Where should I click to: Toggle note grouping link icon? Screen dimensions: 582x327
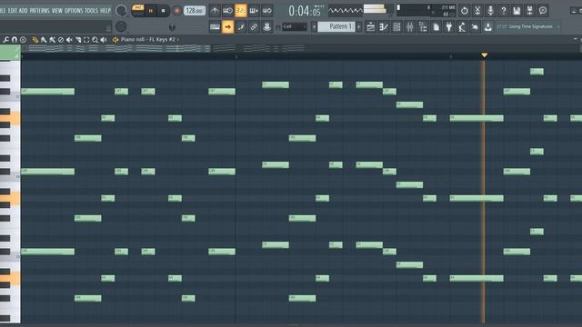pyautogui.click(x=254, y=26)
